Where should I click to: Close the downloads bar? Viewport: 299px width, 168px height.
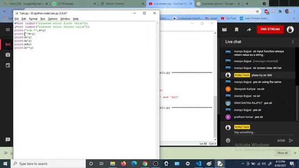click(x=295, y=153)
